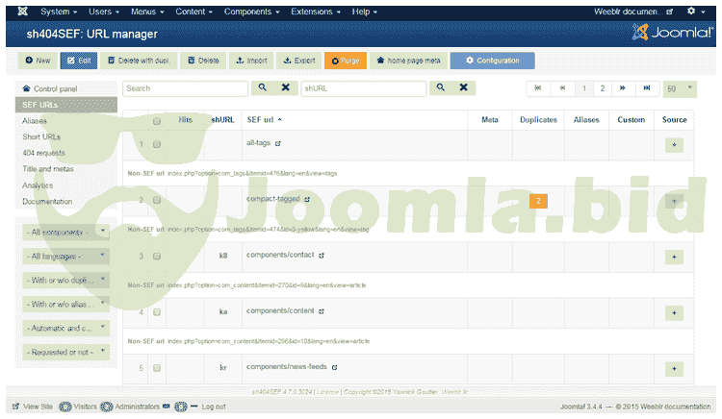Open the Configuration button in toolbar
Image resolution: width=722 pixels, height=419 pixels.
493,61
